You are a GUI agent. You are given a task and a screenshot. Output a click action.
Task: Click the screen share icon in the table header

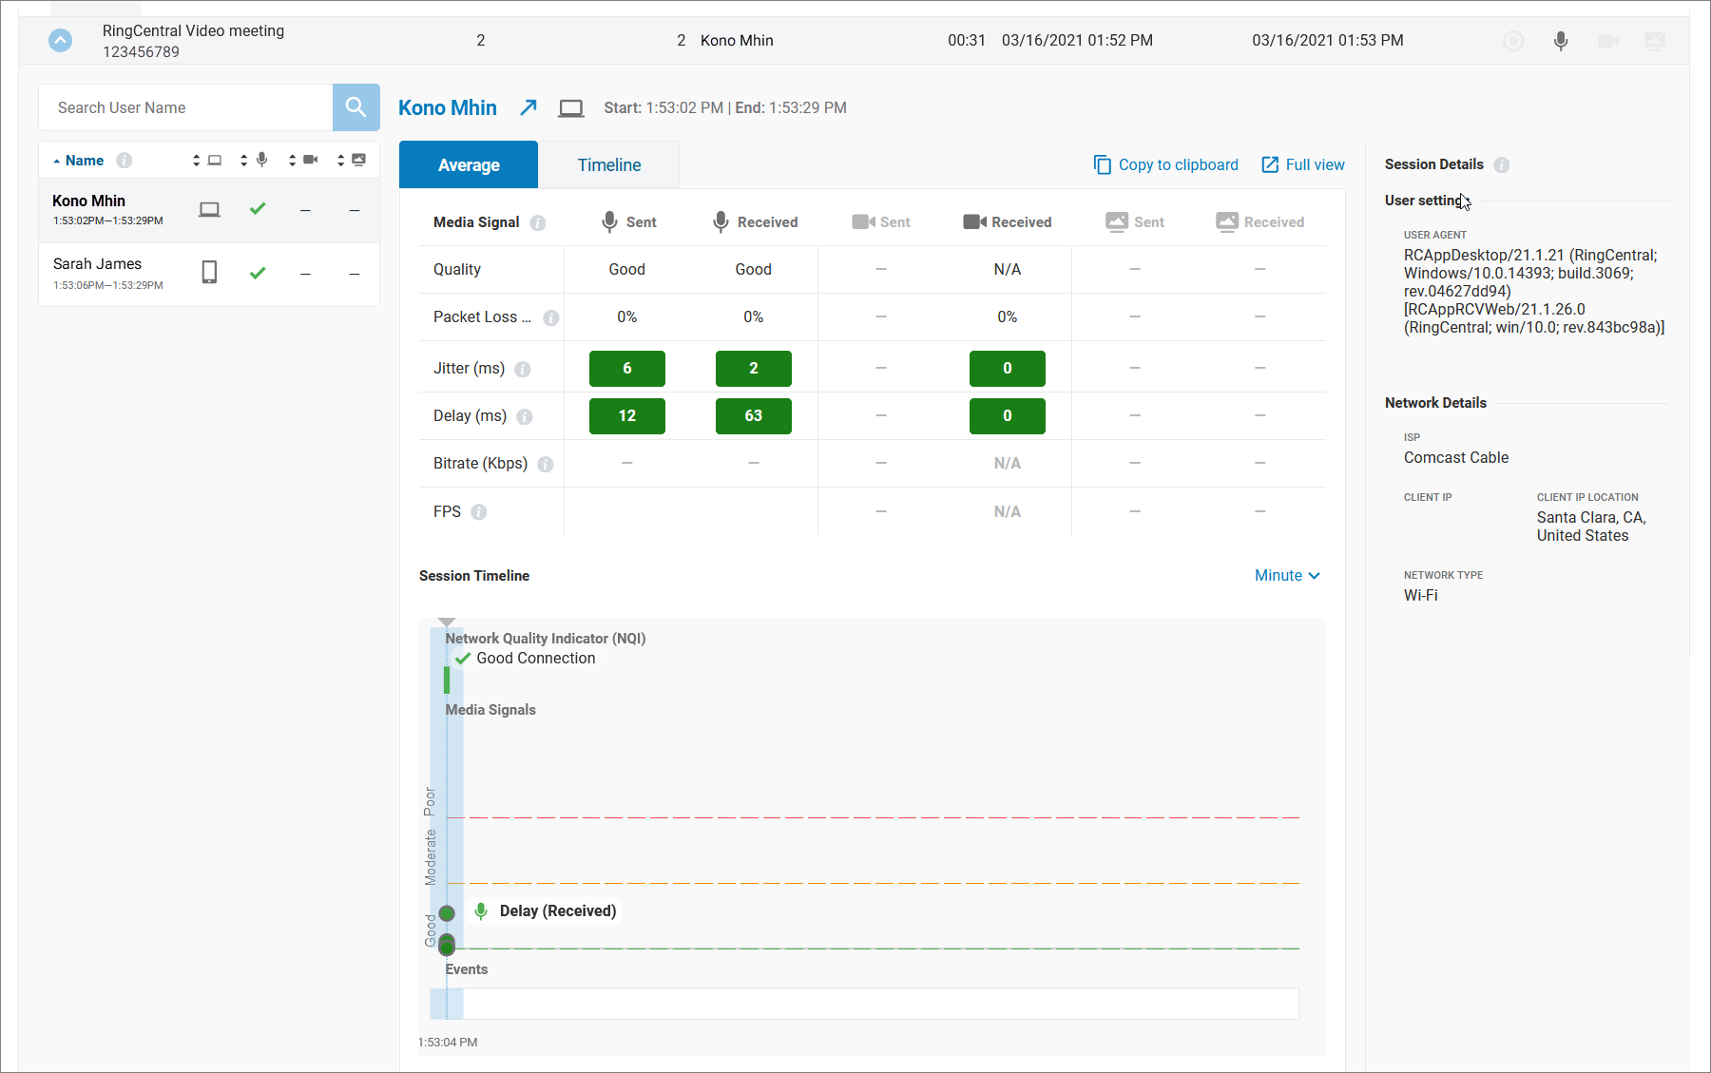point(358,160)
